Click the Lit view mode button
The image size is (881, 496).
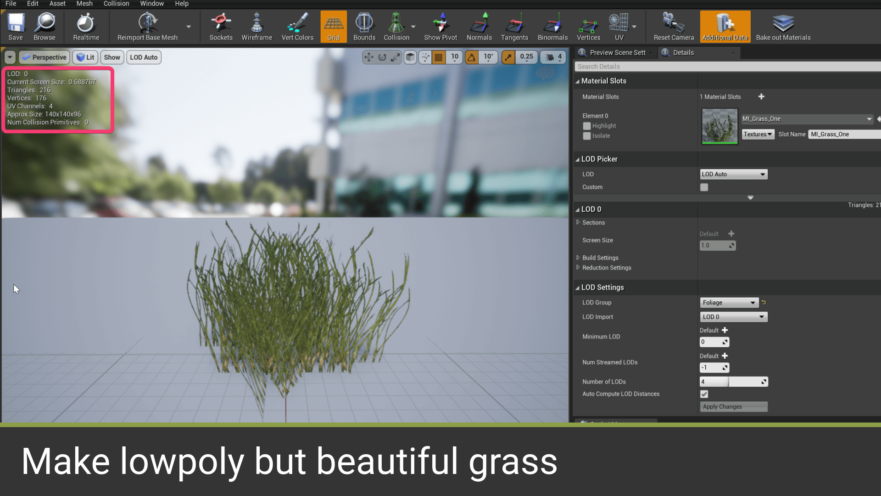pyautogui.click(x=85, y=57)
